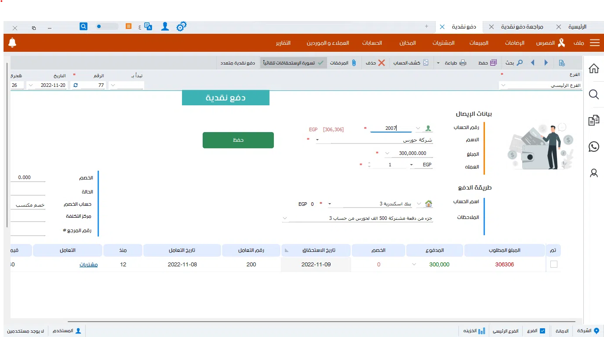Click the WhatsApp icon in right sidebar
This screenshot has width=604, height=337.
click(x=593, y=147)
